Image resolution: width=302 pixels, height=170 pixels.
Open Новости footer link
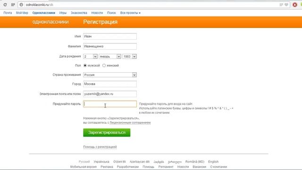[183, 167]
